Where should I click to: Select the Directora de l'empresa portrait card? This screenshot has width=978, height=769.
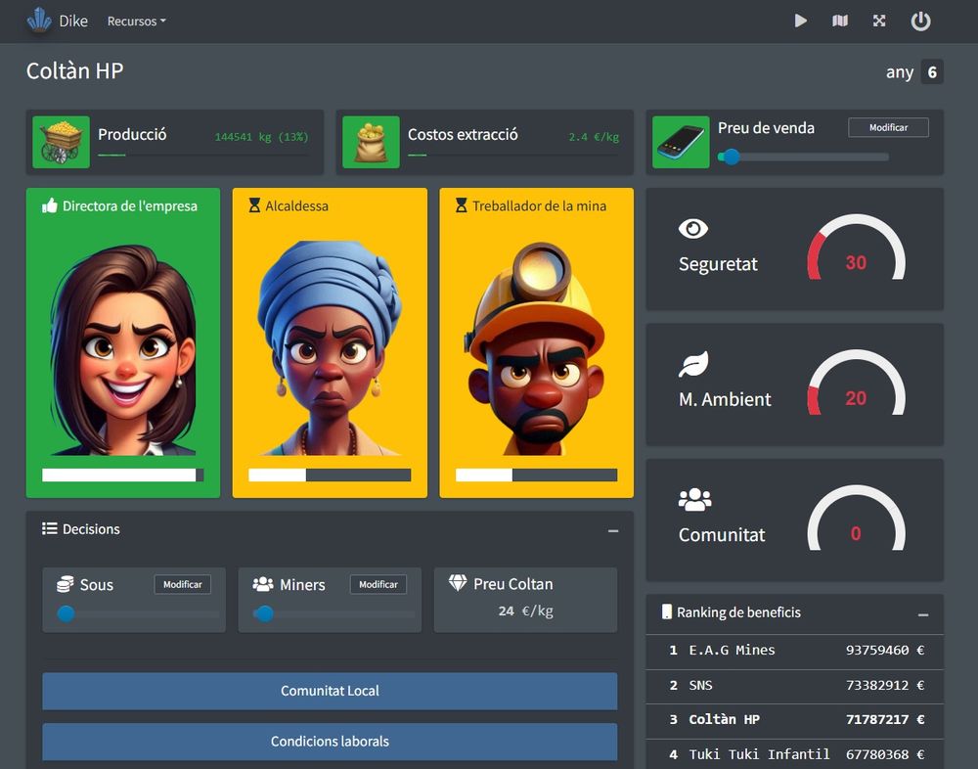click(x=123, y=342)
